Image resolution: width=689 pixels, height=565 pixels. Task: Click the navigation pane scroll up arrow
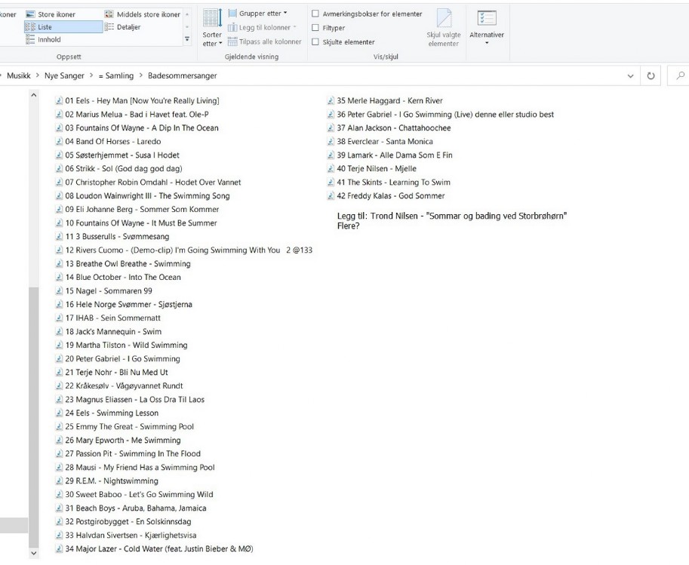tap(34, 95)
